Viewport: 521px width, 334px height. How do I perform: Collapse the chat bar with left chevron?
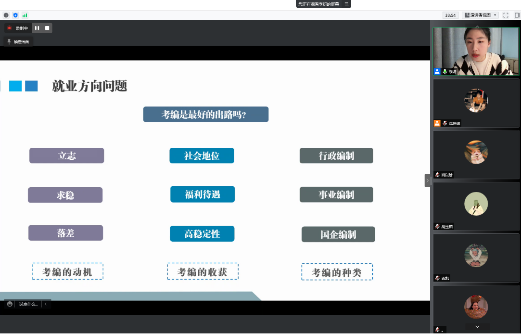(x=46, y=304)
